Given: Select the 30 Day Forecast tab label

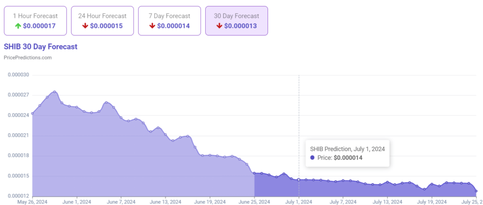Looking at the screenshot, I should pyautogui.click(x=237, y=16).
